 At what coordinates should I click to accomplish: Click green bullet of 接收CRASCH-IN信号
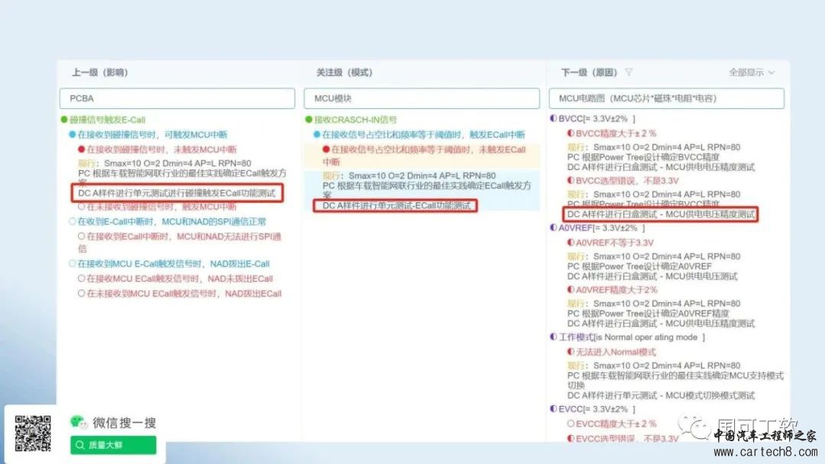[309, 120]
